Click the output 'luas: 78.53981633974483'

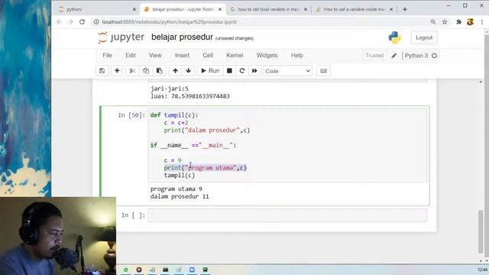(x=190, y=96)
